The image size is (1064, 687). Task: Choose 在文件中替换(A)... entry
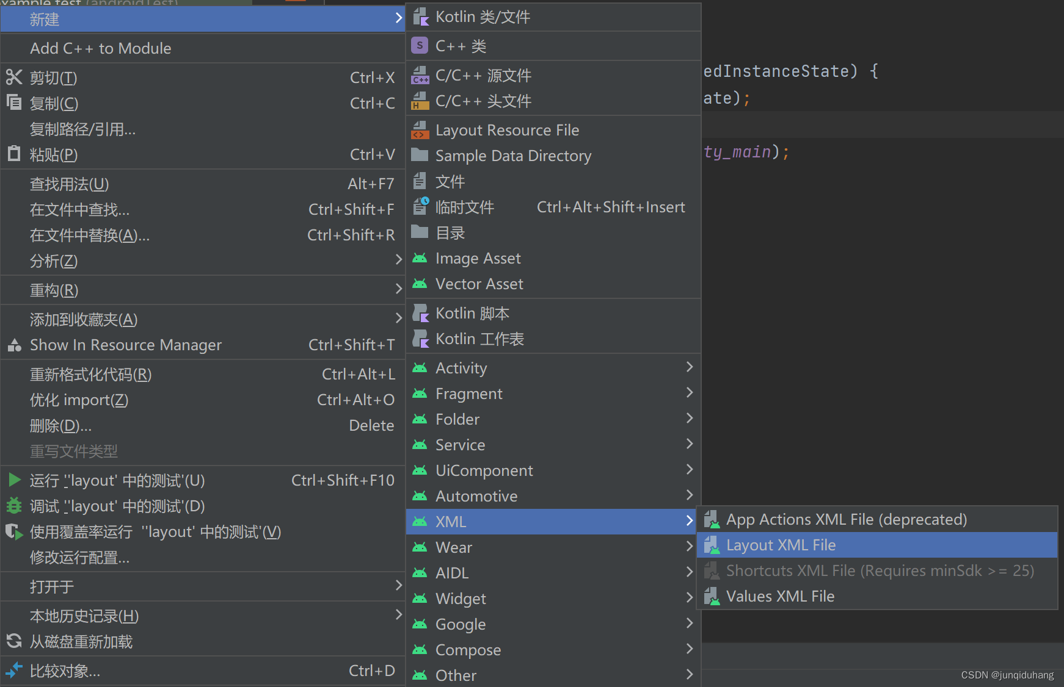pos(203,235)
